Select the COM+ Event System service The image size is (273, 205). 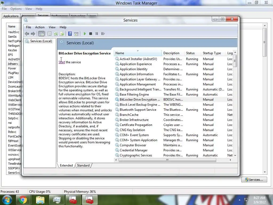tap(173, 135)
